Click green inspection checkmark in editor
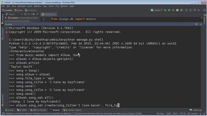 (x=202, y=18)
